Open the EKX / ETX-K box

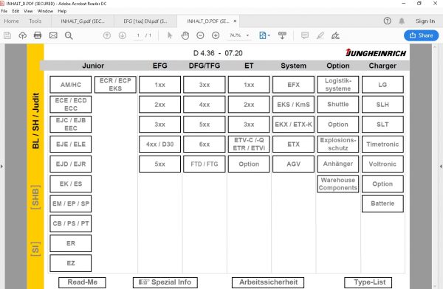point(293,124)
